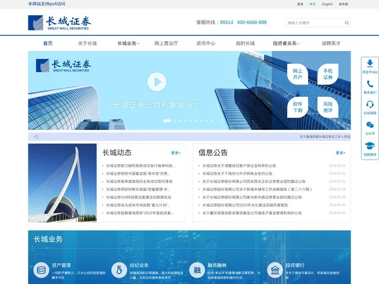This screenshot has height=284, width=379.
Task: Open the 融资融券 business heading
Action: coord(217,265)
